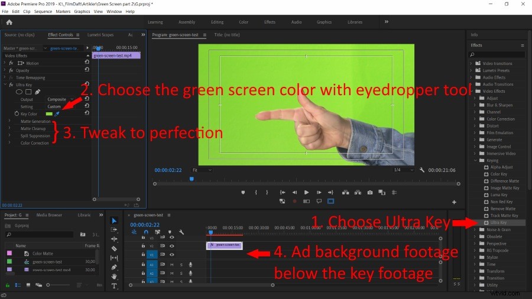Viewport: 532px width, 299px height.
Task: Go to In point
Action: click(283, 192)
